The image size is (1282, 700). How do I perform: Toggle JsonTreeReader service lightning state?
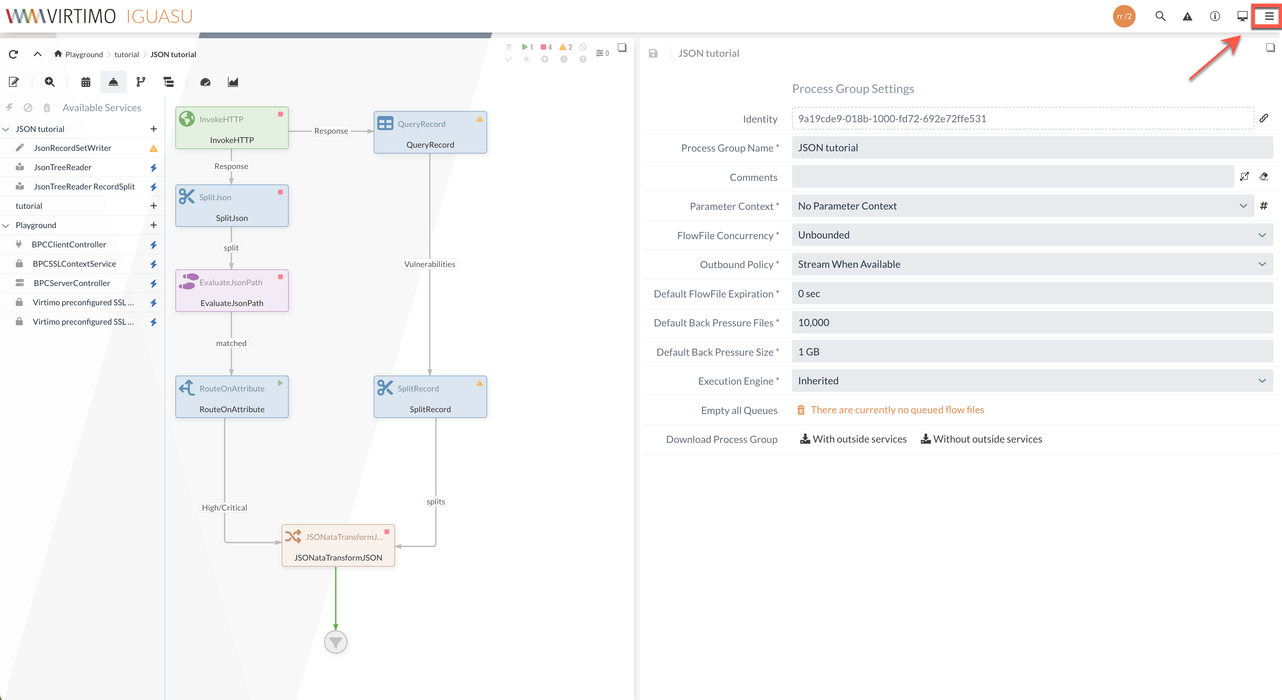coord(153,168)
